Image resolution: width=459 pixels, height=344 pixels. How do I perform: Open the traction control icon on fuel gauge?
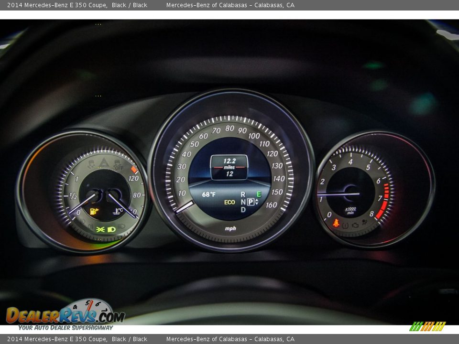[x=91, y=163]
